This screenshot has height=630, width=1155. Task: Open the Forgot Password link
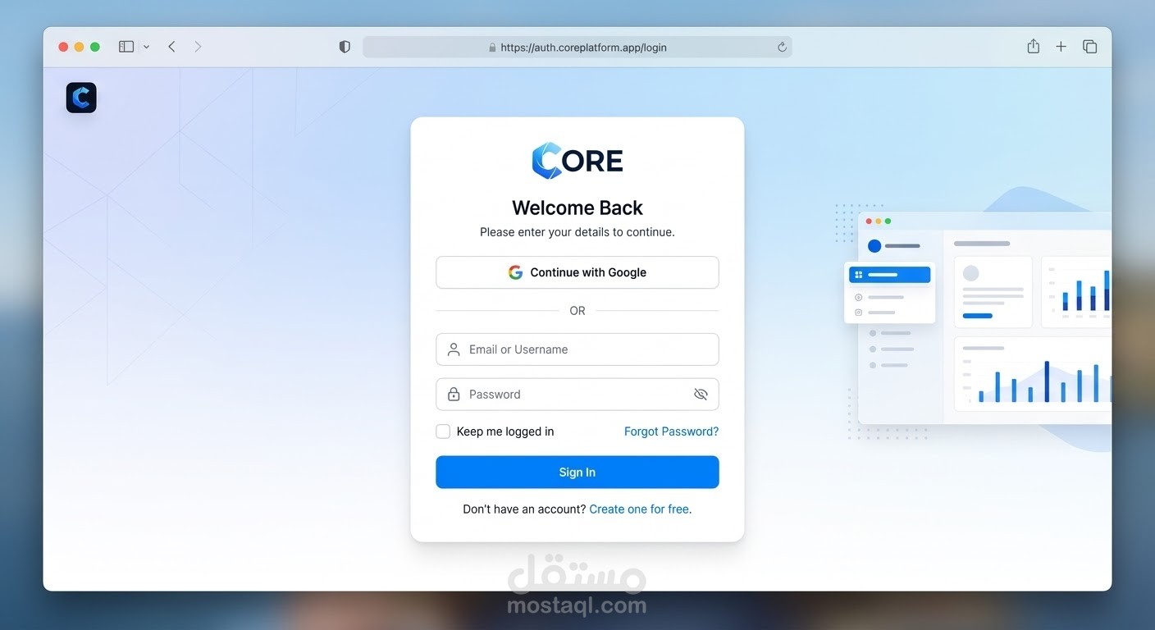coord(671,431)
